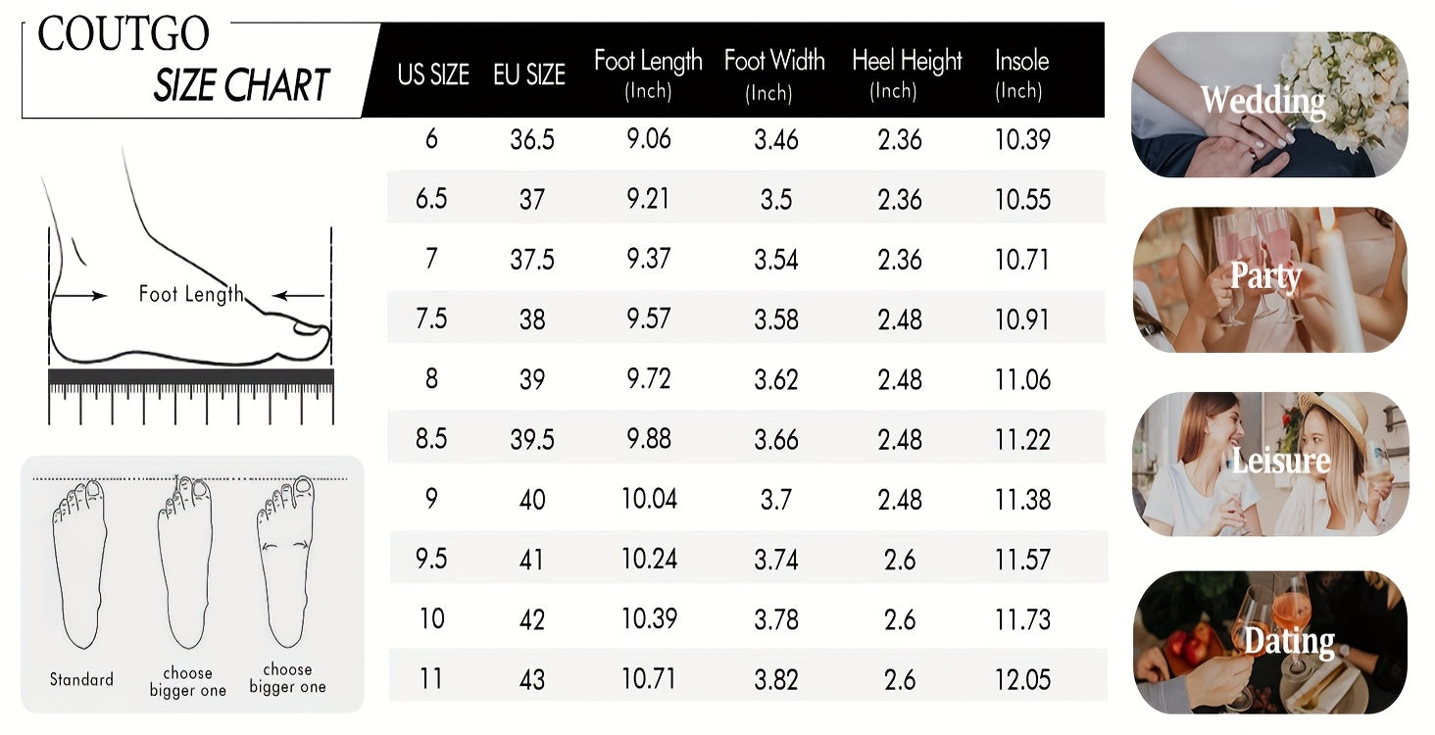Select the US size 6 row
Viewport: 1435px width, 735px height.
coord(746,140)
